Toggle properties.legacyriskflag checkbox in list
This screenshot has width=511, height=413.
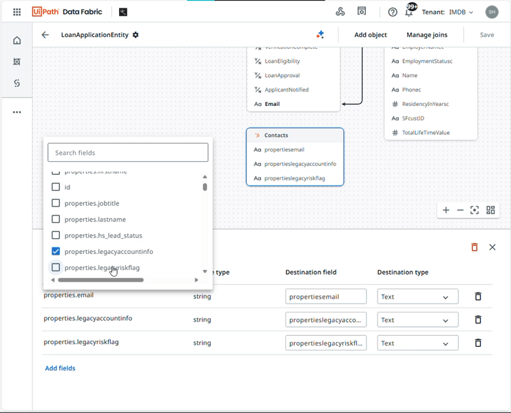56,267
